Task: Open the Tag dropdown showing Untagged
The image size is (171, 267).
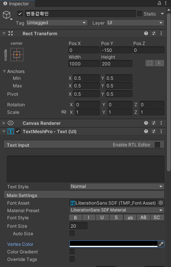Action: coord(57,23)
